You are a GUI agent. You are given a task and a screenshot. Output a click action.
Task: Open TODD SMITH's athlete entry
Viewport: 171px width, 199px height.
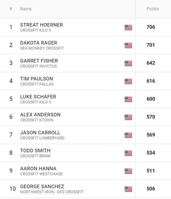click(35, 151)
